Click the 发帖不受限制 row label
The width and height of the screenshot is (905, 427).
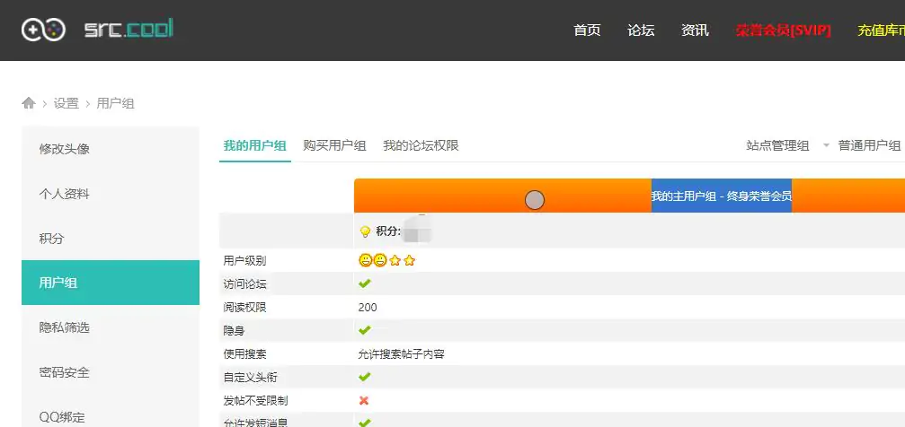click(x=255, y=400)
